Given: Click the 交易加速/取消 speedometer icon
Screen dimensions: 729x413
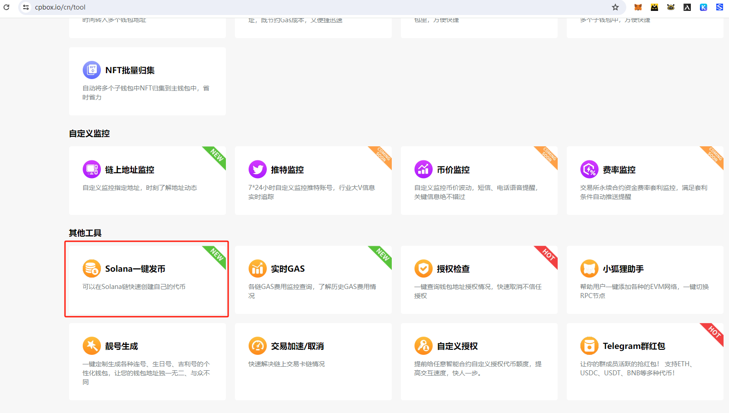Looking at the screenshot, I should coord(258,346).
